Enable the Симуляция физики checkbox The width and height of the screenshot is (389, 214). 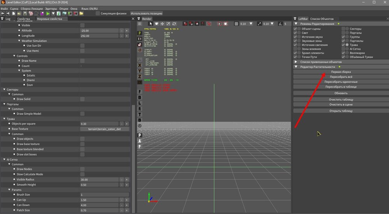tap(98, 13)
